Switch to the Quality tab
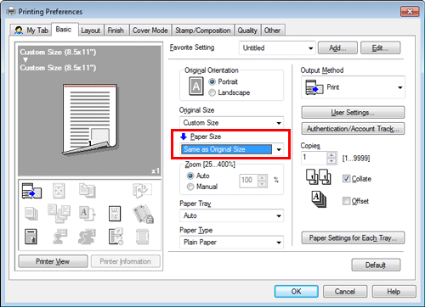 point(247,31)
